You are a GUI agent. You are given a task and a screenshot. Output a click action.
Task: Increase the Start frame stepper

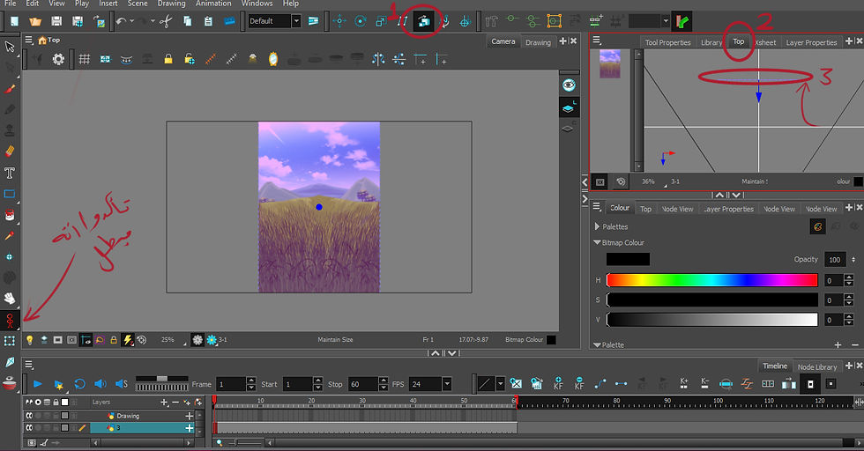(x=317, y=381)
